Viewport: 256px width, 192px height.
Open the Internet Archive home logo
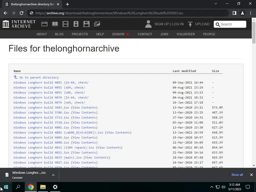(x=19, y=24)
